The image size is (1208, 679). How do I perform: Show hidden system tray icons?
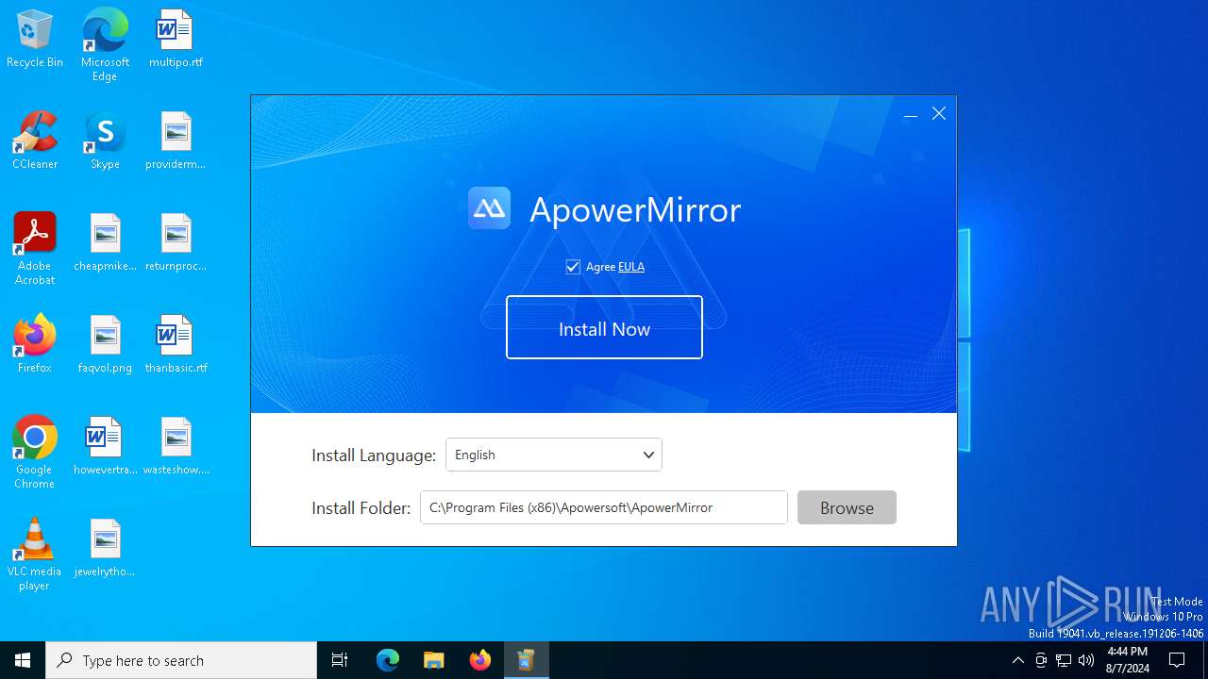[1017, 660]
